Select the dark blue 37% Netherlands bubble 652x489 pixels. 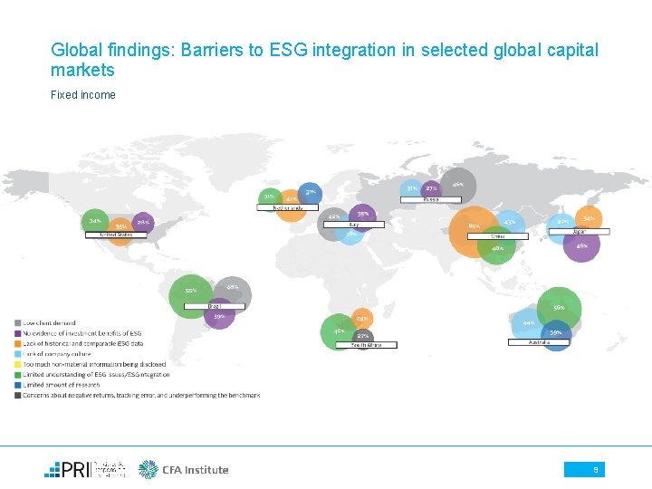(310, 194)
